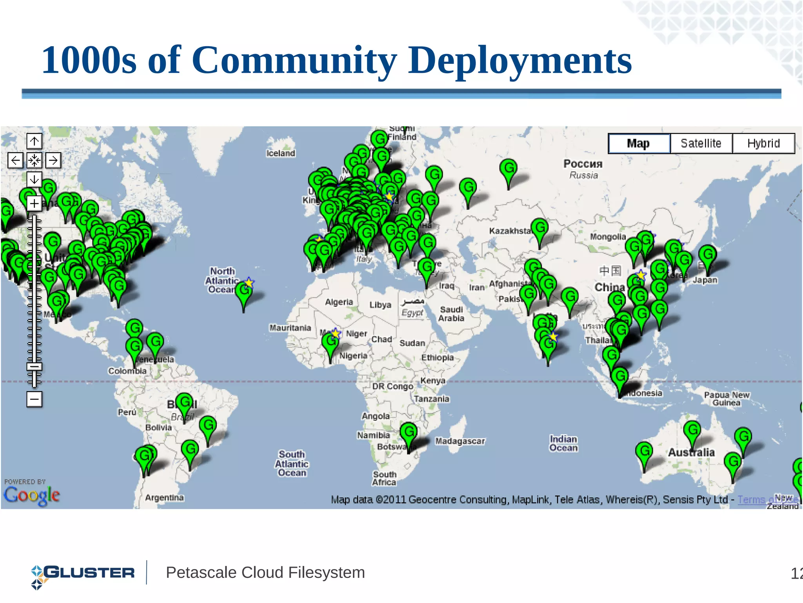Click the Argentina map label
This screenshot has width=803, height=603.
click(165, 498)
